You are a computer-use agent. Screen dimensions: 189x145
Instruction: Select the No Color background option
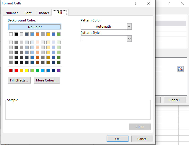(35, 27)
